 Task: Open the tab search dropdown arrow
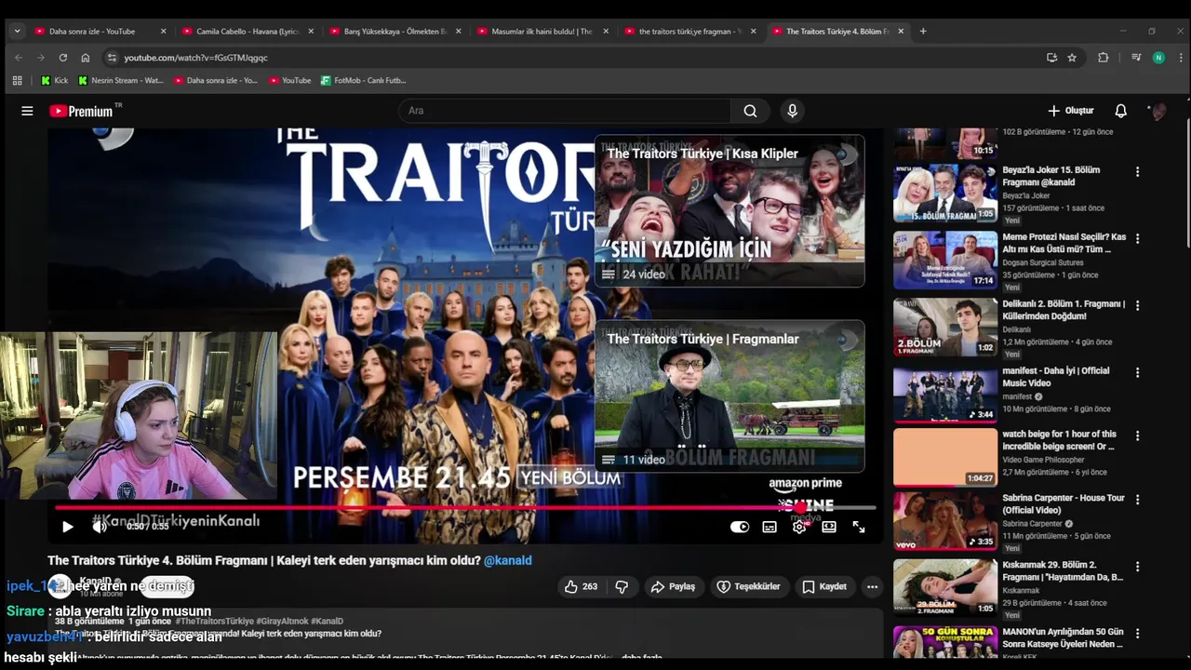17,31
